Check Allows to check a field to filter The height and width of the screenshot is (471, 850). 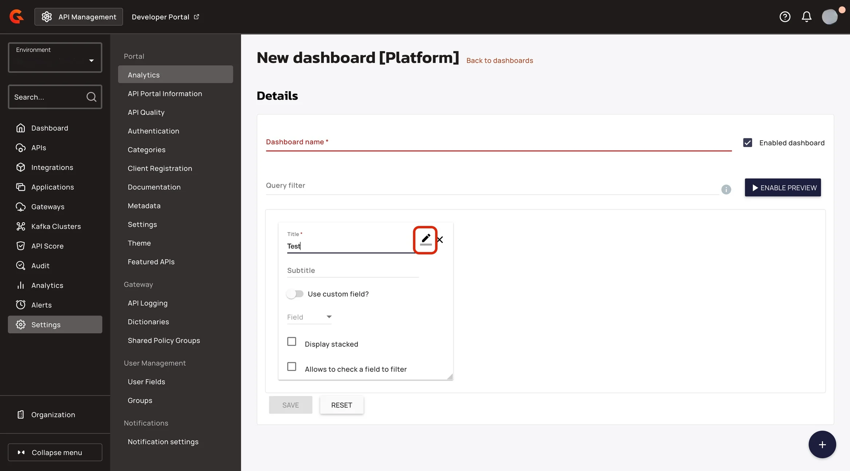(x=291, y=367)
